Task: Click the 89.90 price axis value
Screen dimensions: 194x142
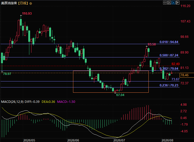Action: 185,52
